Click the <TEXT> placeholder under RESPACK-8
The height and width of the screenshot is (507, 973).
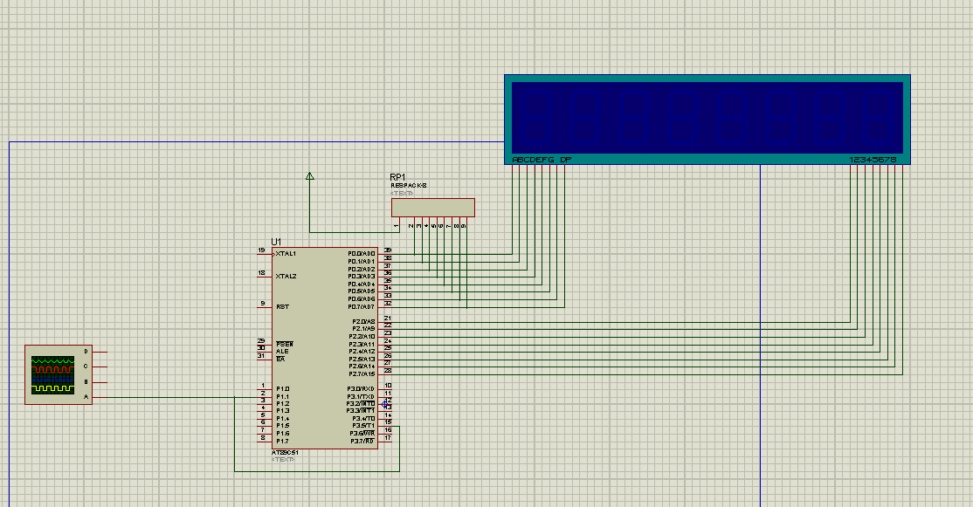click(402, 194)
